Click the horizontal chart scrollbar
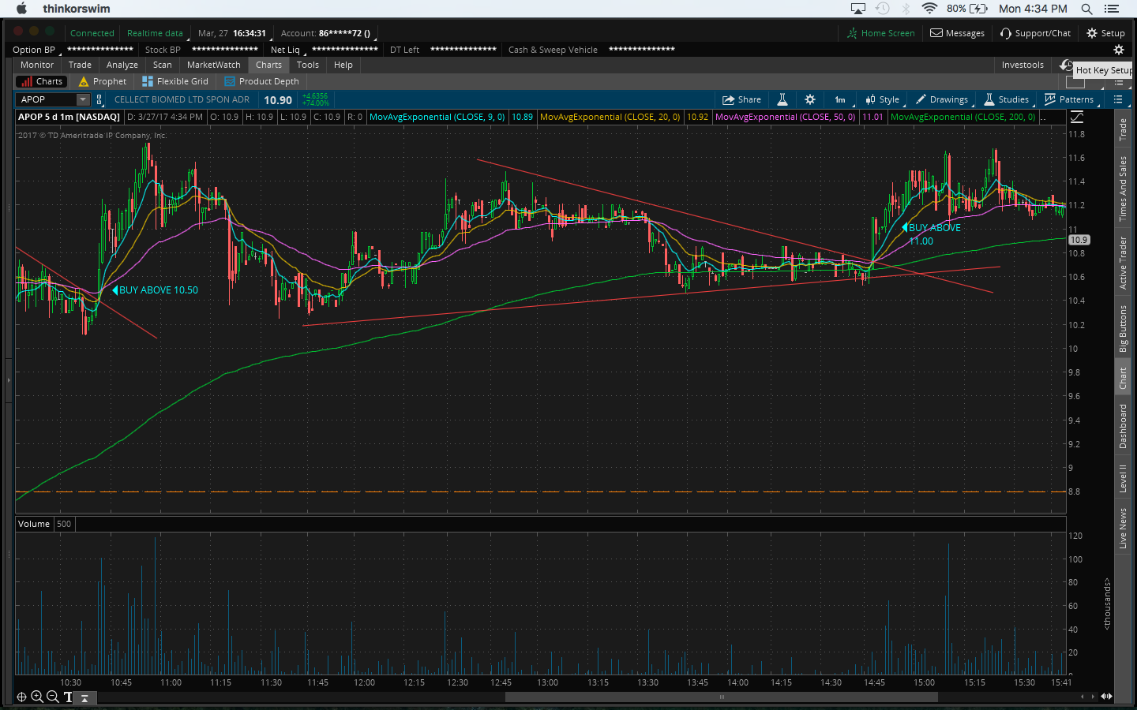The image size is (1137, 710). [720, 697]
